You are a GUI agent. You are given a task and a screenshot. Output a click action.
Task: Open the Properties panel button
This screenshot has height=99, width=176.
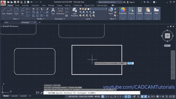pyautogui.click(x=123, y=13)
